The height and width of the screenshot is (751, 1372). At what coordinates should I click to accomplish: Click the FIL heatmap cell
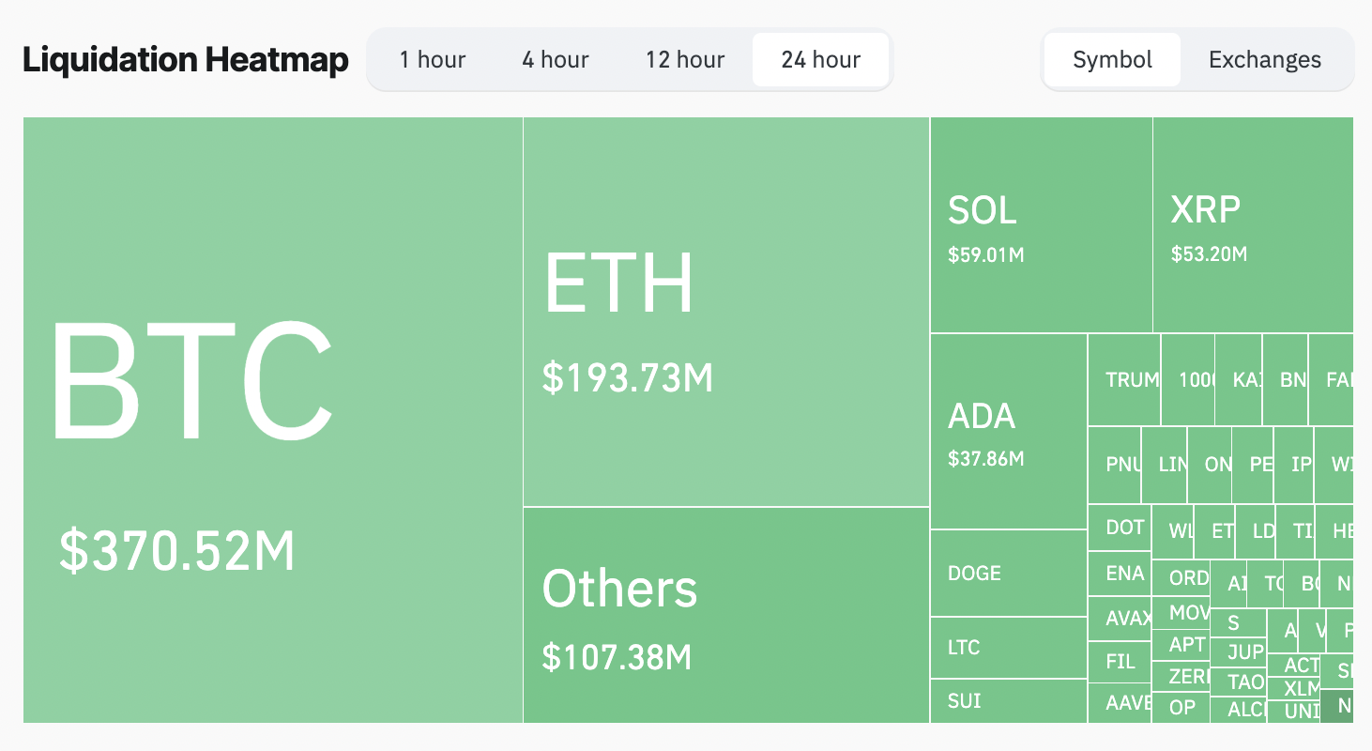(x=1120, y=662)
